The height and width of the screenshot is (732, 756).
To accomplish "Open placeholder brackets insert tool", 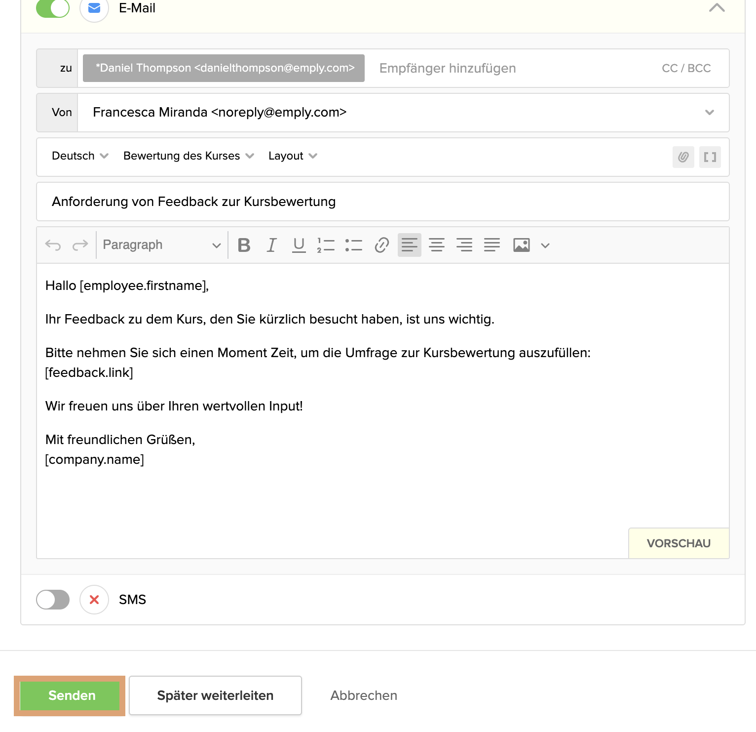I will pos(710,157).
